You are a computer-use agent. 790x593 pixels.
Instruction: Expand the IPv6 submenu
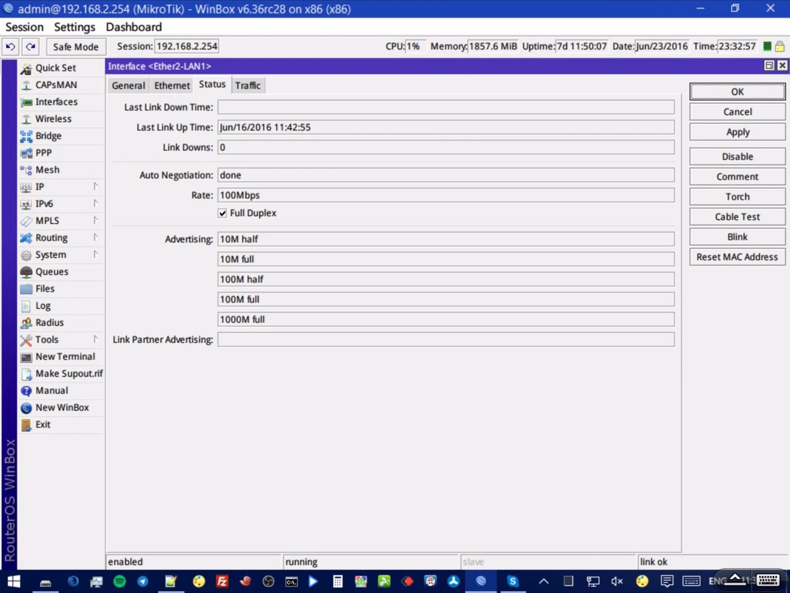tap(96, 203)
